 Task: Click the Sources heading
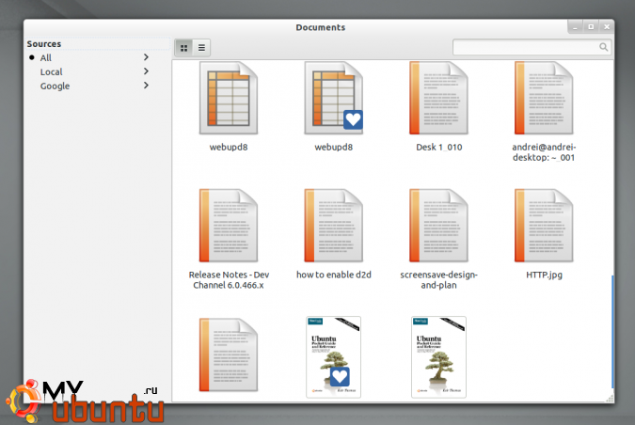pos(43,43)
